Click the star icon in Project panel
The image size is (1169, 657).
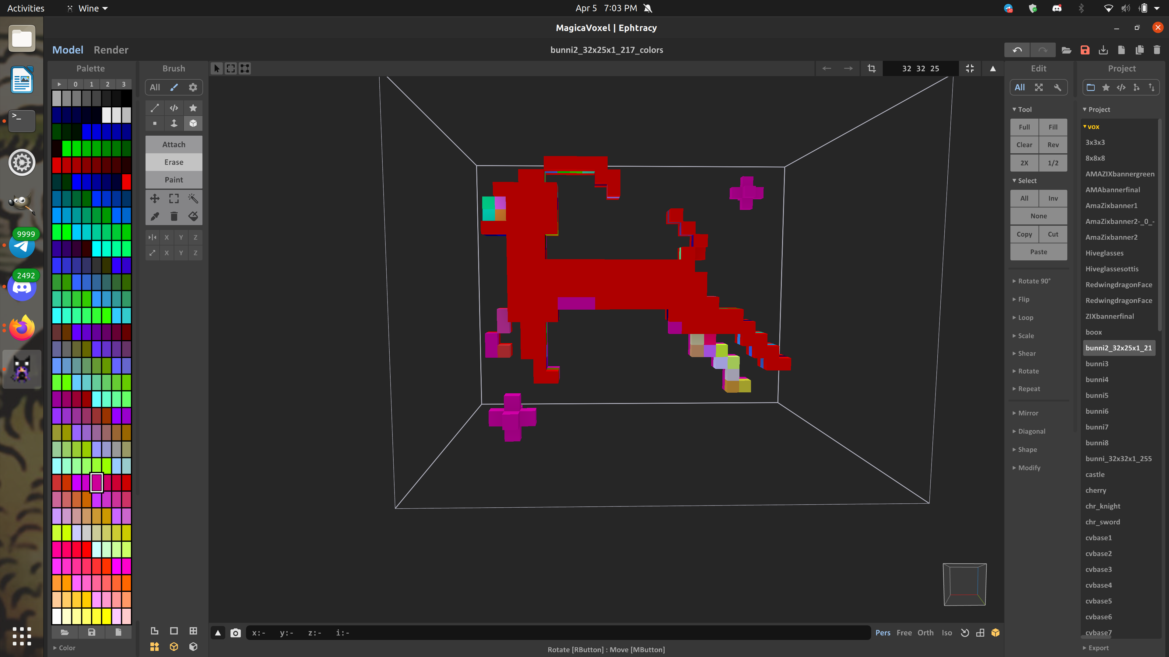coord(1106,88)
